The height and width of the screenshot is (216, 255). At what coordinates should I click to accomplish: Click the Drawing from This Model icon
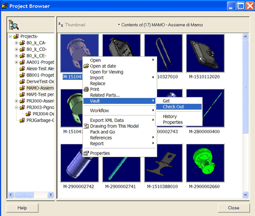[86, 126]
